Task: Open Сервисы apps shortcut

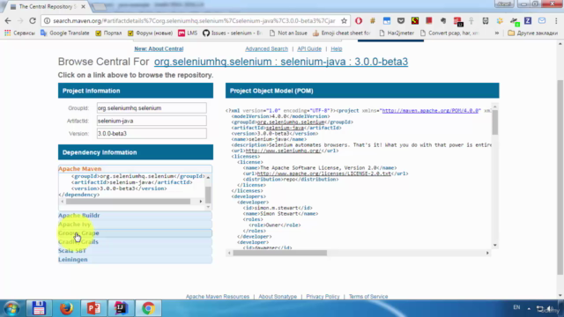Action: pos(19,33)
